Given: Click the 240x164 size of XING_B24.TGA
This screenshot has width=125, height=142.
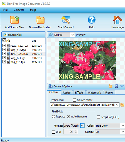Looking at the screenshot, I should (37, 54).
